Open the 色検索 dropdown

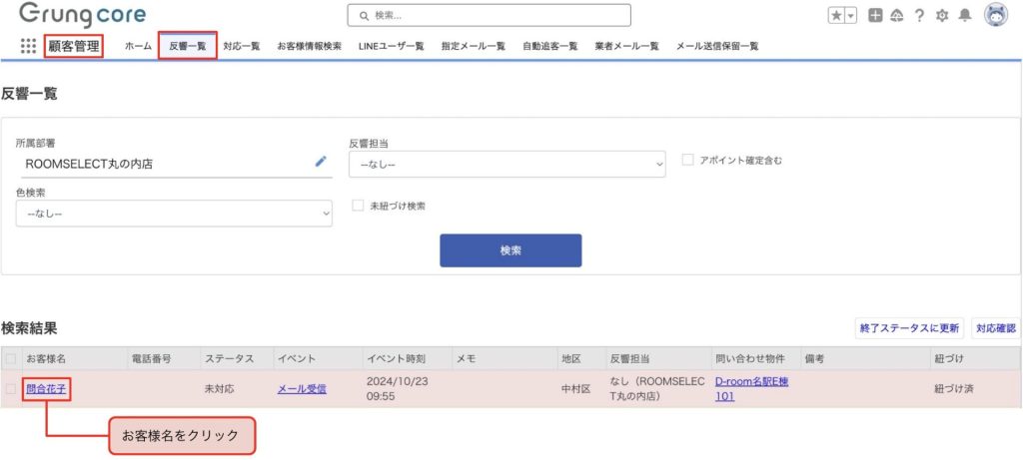[x=174, y=213]
